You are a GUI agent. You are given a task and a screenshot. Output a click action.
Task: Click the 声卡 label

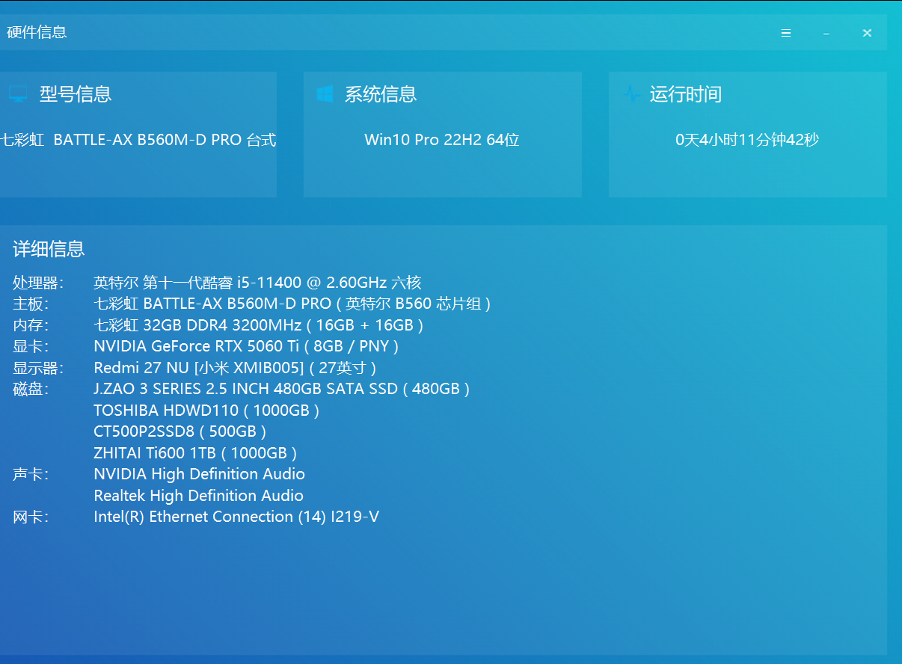[x=31, y=474]
